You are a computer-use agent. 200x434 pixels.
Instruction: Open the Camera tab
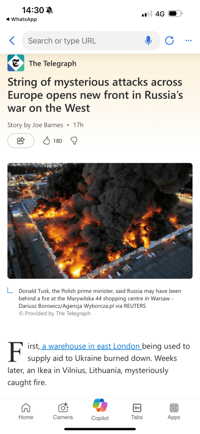[x=63, y=411]
